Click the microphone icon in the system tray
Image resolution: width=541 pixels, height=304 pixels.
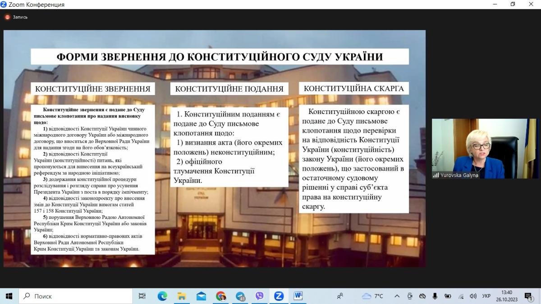point(435,296)
